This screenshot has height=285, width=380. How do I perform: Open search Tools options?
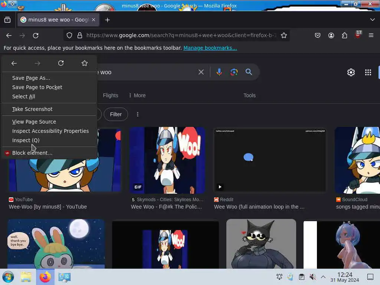pos(249,95)
